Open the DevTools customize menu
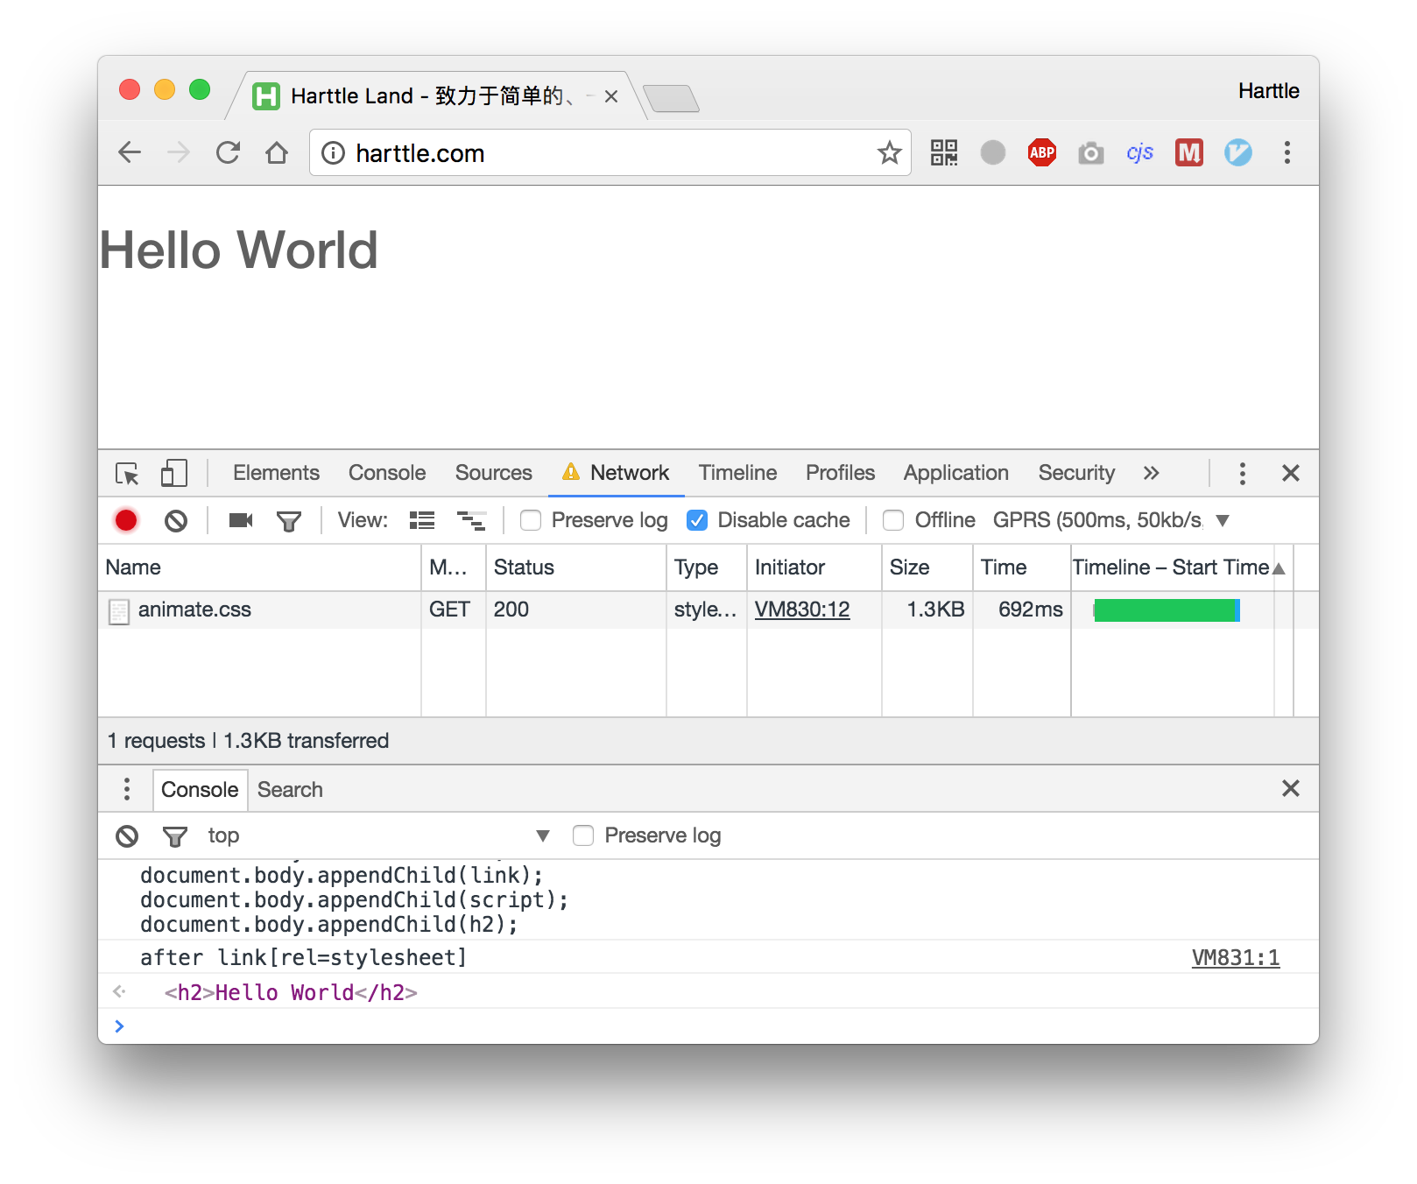The height and width of the screenshot is (1184, 1417). coord(1242,473)
